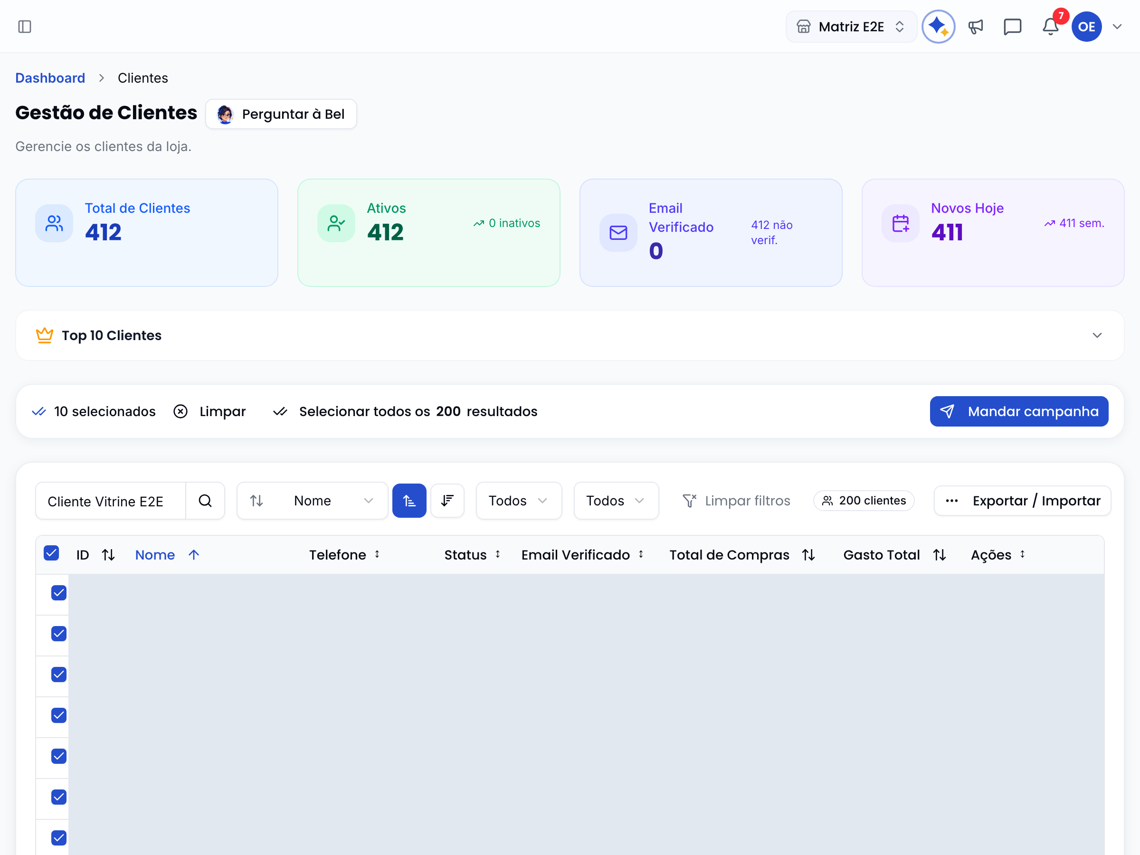Uncheck the second row checkbox

(59, 633)
